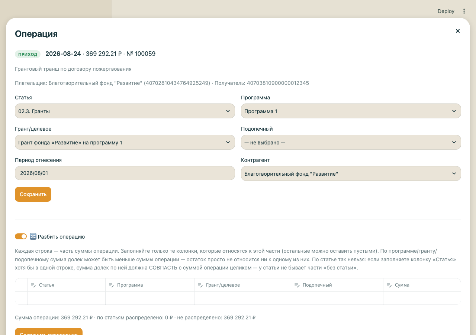Click the empty Грант/целевое cell in the first row
This screenshot has height=335, width=476.
243,298
